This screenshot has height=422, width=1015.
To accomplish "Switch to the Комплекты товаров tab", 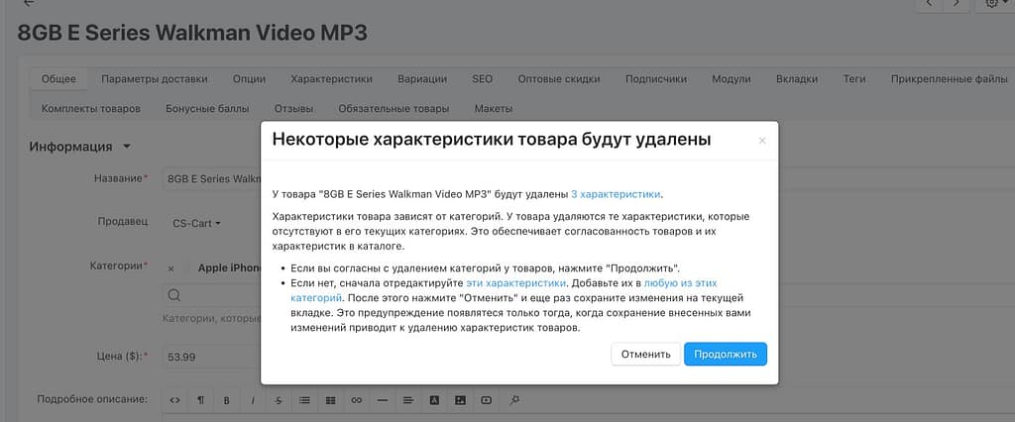I will [x=91, y=108].
